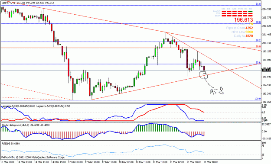Click the current price marker on price axis
Viewport: 271px width, 164px height.
pyautogui.click(x=266, y=70)
